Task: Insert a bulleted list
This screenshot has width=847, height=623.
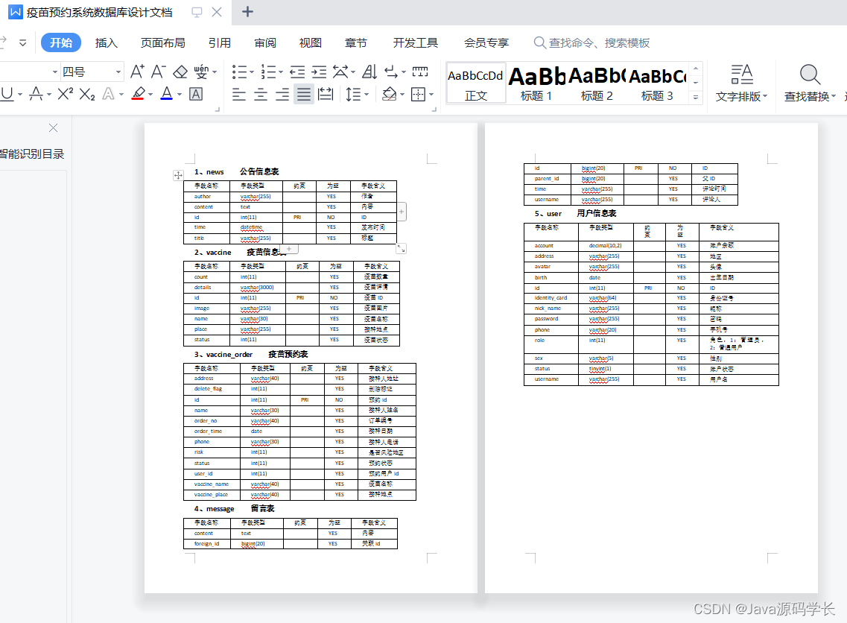Action: click(x=239, y=72)
